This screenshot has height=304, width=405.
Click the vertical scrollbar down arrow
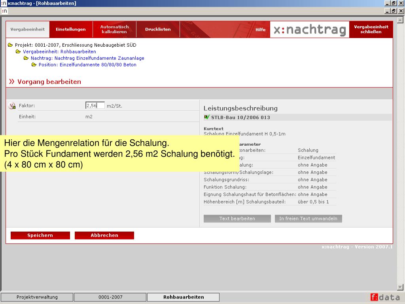click(400, 287)
